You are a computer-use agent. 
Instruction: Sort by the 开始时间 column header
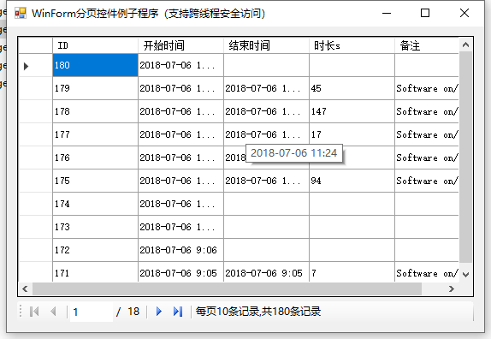[180, 45]
